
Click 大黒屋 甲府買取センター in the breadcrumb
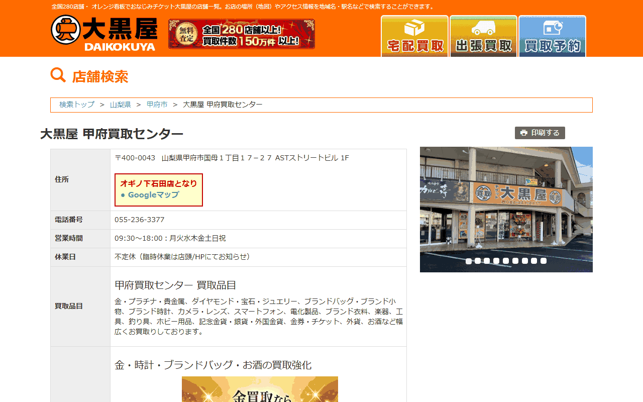223,105
